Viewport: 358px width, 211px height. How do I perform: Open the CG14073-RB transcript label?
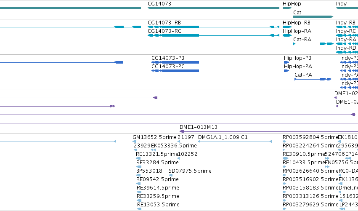(x=164, y=23)
